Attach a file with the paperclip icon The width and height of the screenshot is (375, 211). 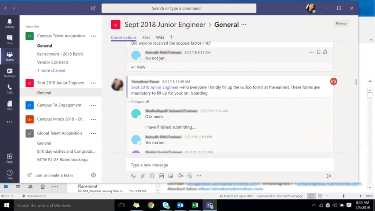click(x=142, y=176)
